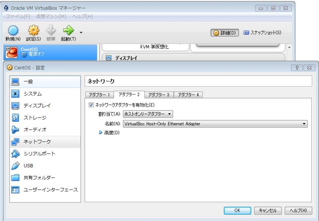This screenshot has height=221, width=319.
Task: Click the New (新規) toolbar icon
Action: tap(13, 31)
